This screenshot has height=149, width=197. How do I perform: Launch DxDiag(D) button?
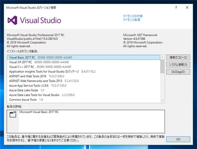click(x=178, y=72)
